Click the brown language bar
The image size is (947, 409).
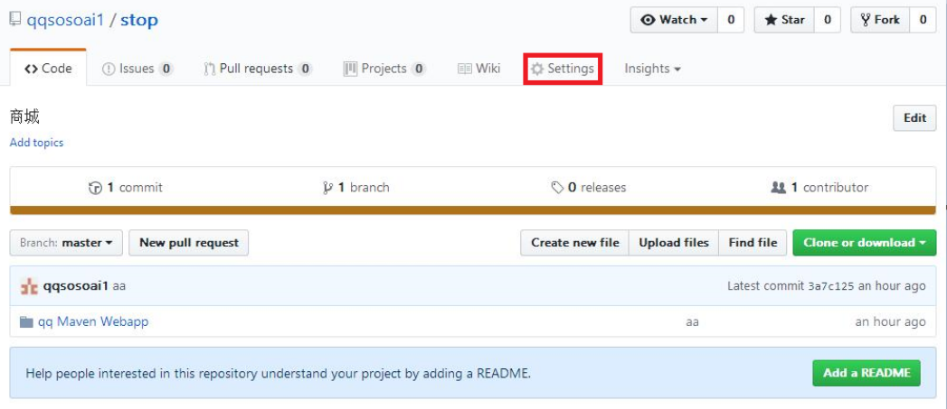[x=473, y=210]
